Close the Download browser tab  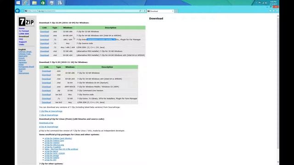click(x=173, y=11)
